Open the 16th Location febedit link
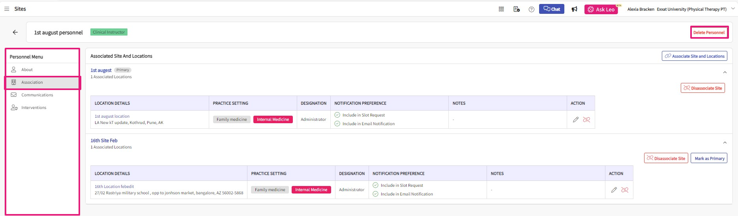 point(114,186)
